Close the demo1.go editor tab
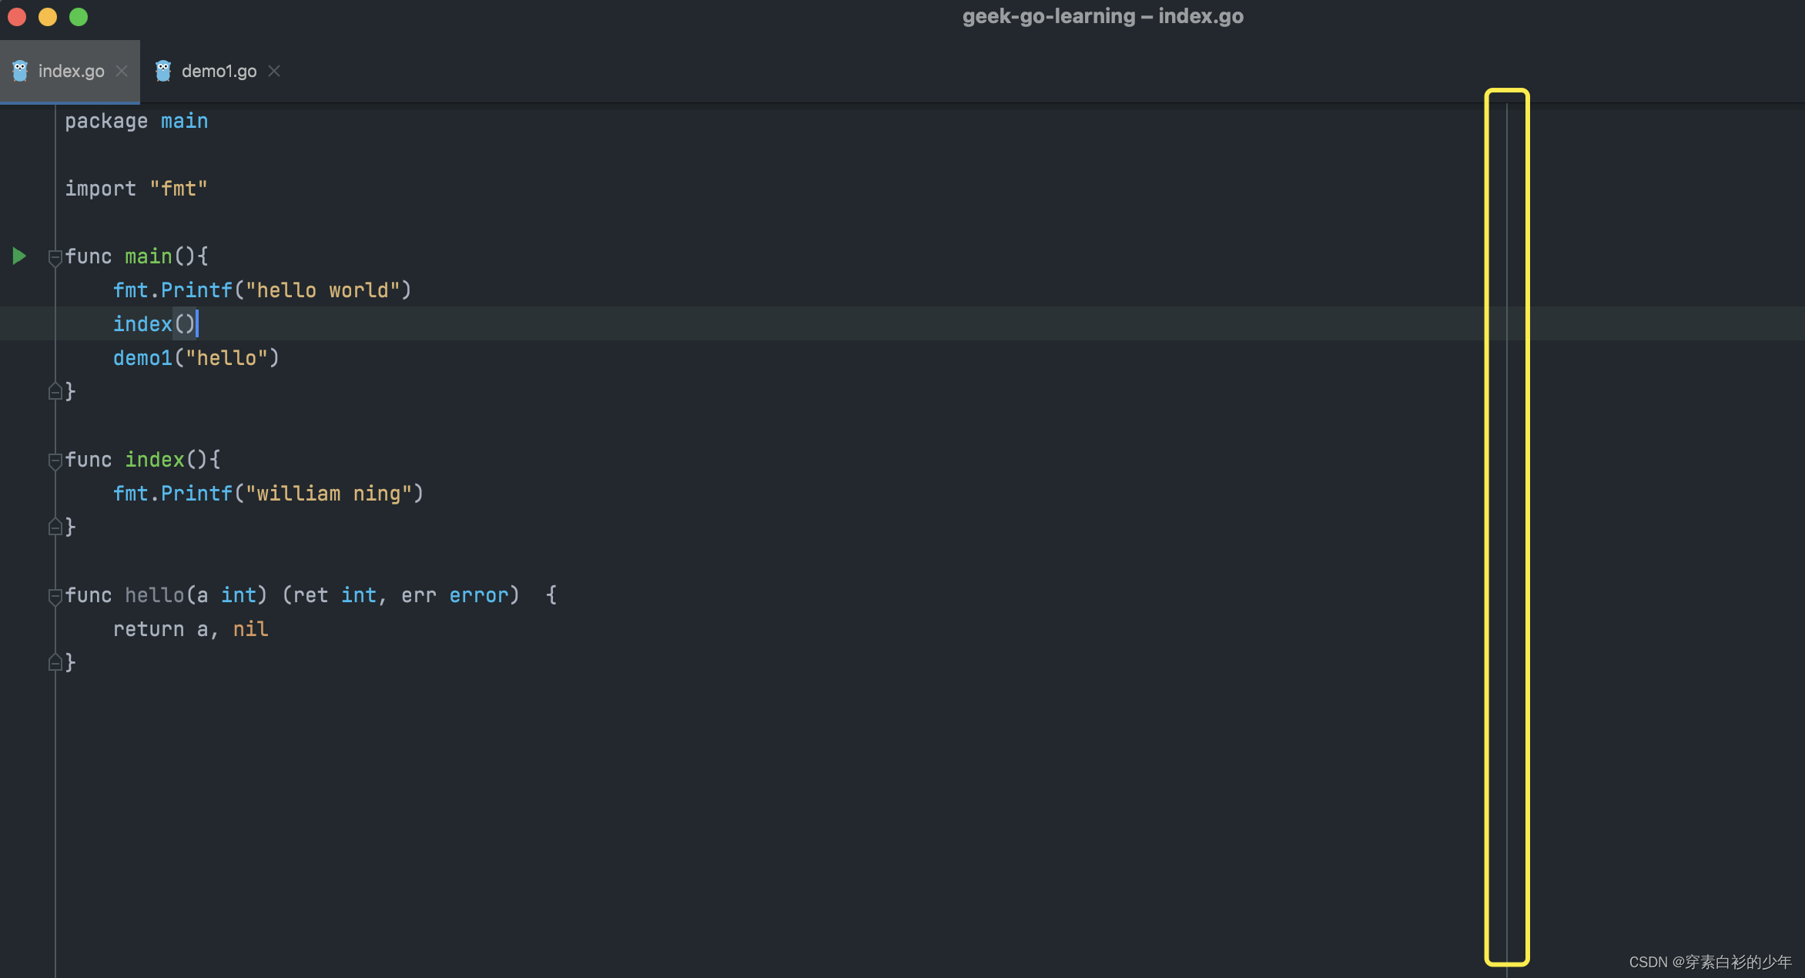 pyautogui.click(x=274, y=71)
